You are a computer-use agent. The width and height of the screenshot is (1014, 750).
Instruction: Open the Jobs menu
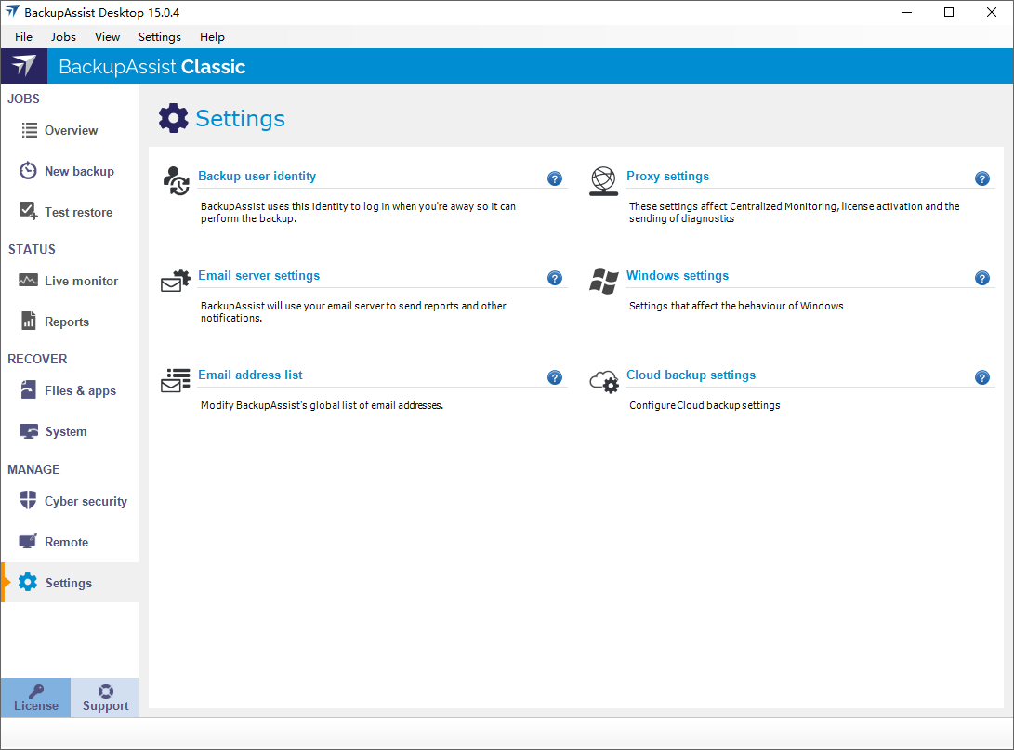63,37
